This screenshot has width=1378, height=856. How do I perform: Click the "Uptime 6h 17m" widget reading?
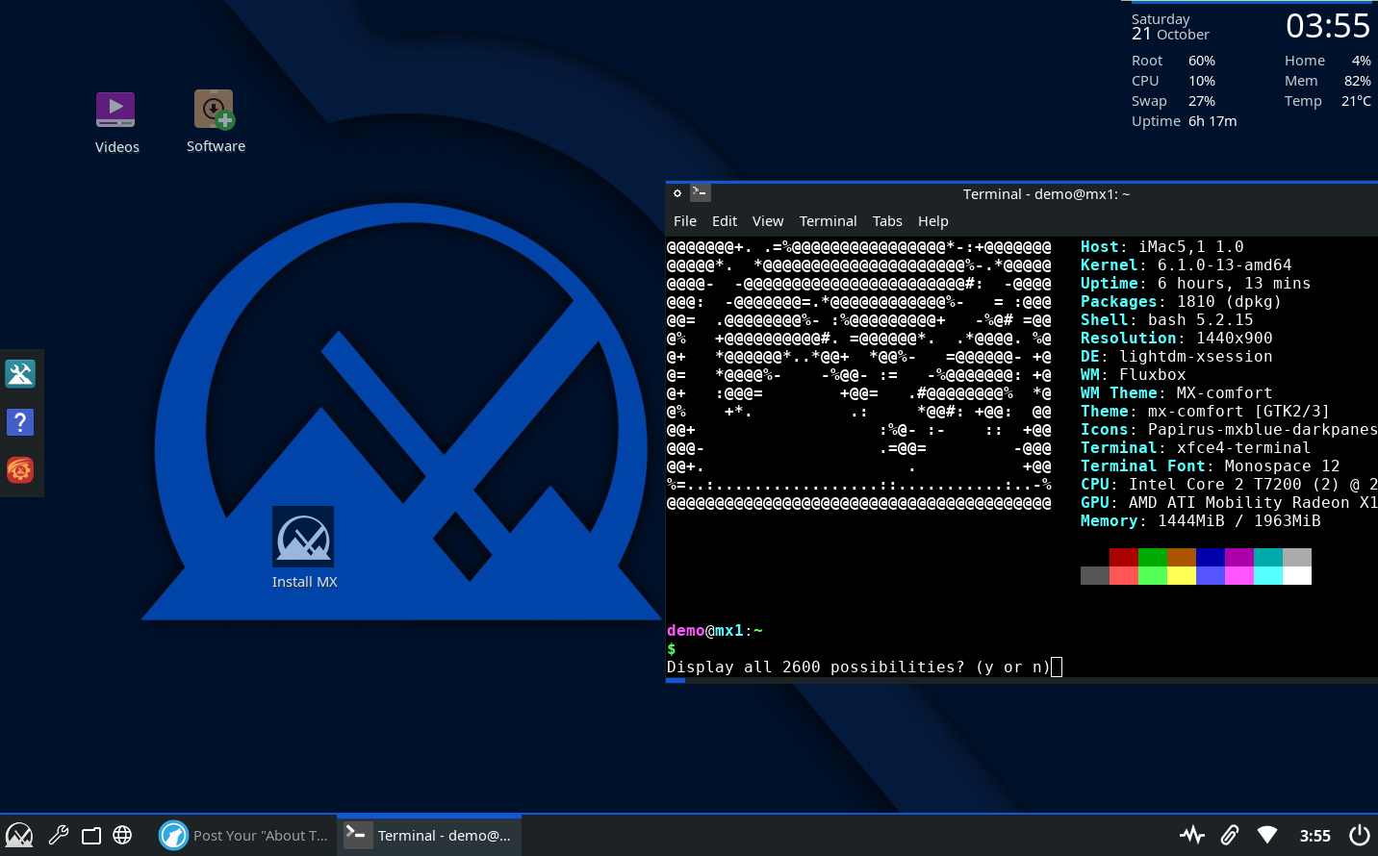point(1185,121)
